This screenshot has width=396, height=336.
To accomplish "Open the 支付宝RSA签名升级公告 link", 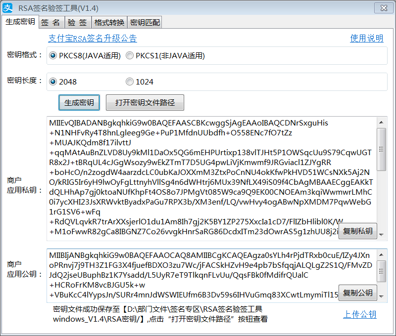I will pos(93,39).
